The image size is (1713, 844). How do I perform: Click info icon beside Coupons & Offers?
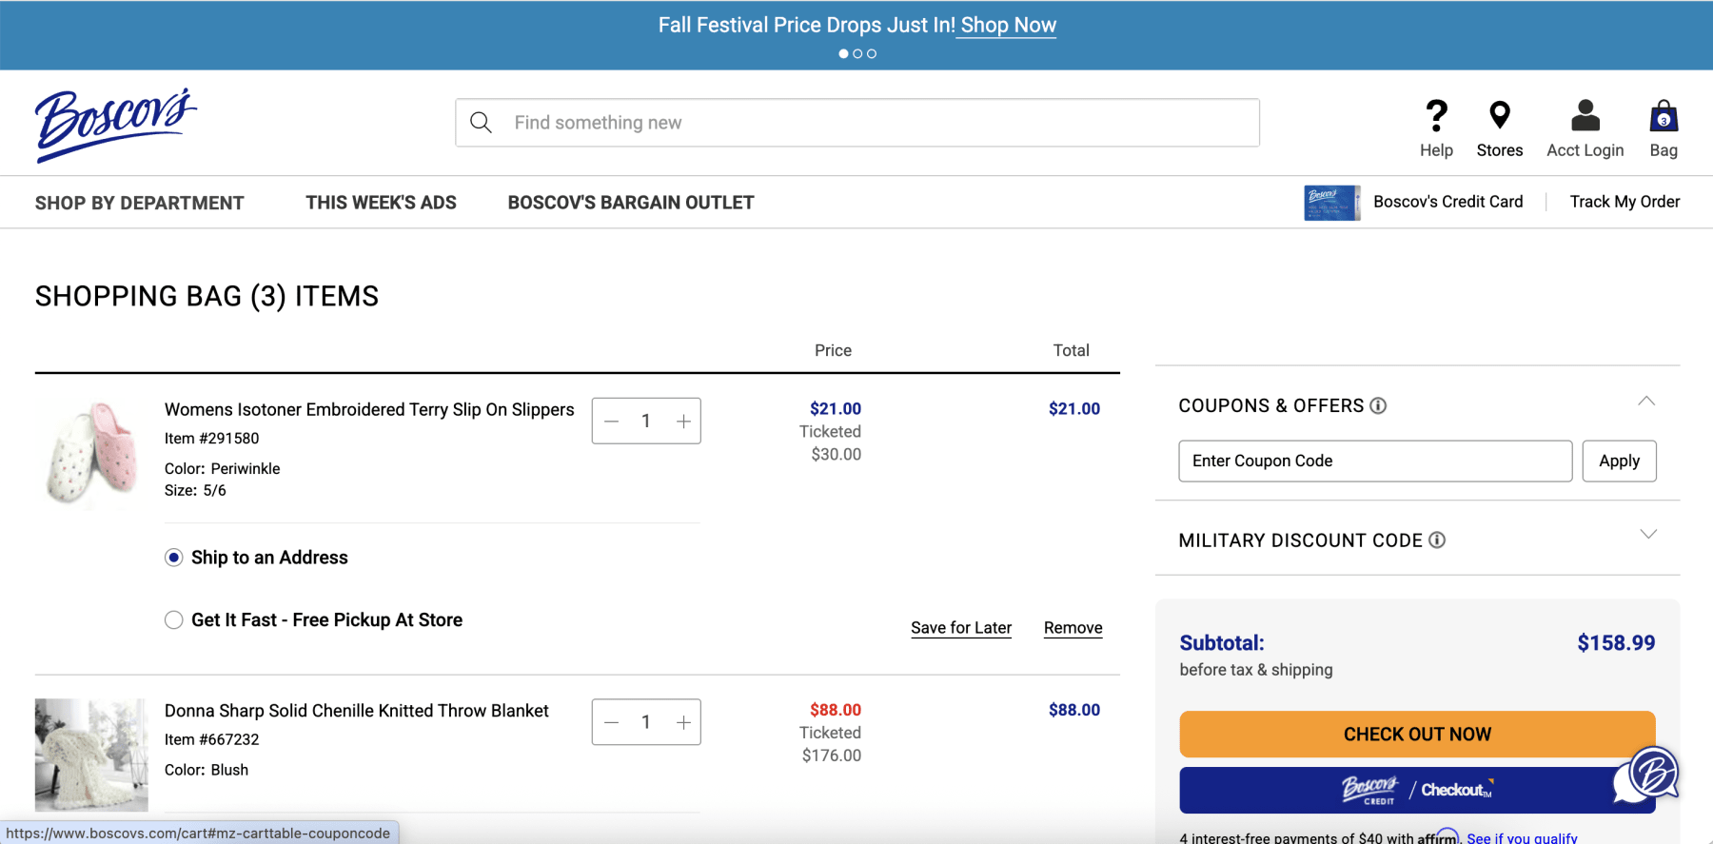coord(1378,406)
